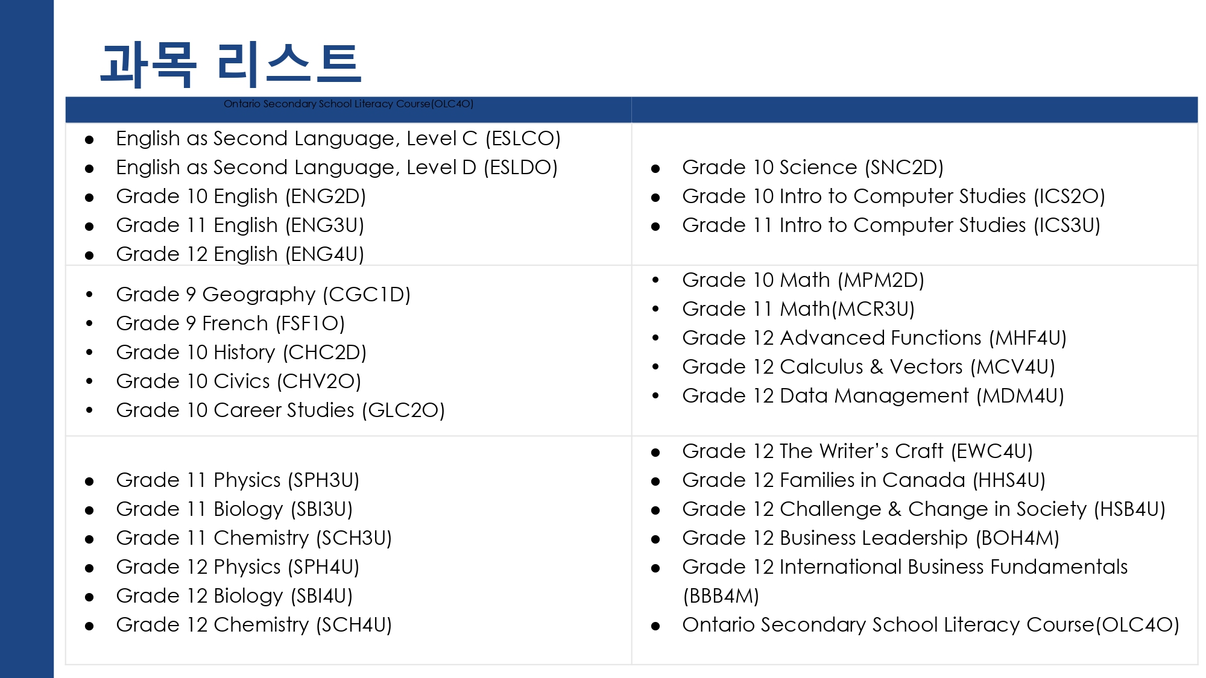The image size is (1206, 678).
Task: Select Grade 12 Calculus & Vectors (MCV4U)
Action: (x=868, y=367)
